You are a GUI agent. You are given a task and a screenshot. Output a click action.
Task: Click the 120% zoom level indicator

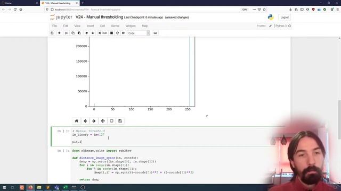click(245, 10)
